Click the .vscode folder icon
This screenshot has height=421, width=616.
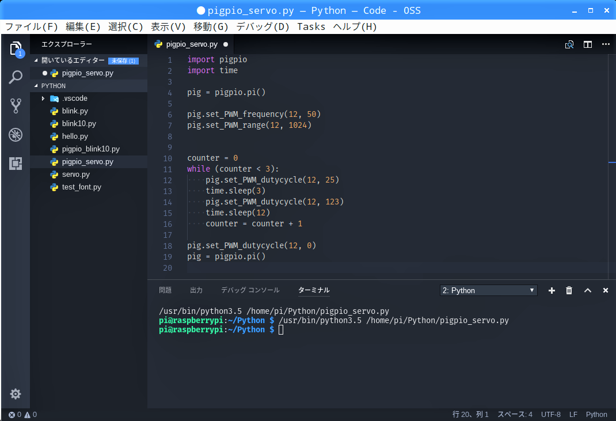(x=55, y=98)
